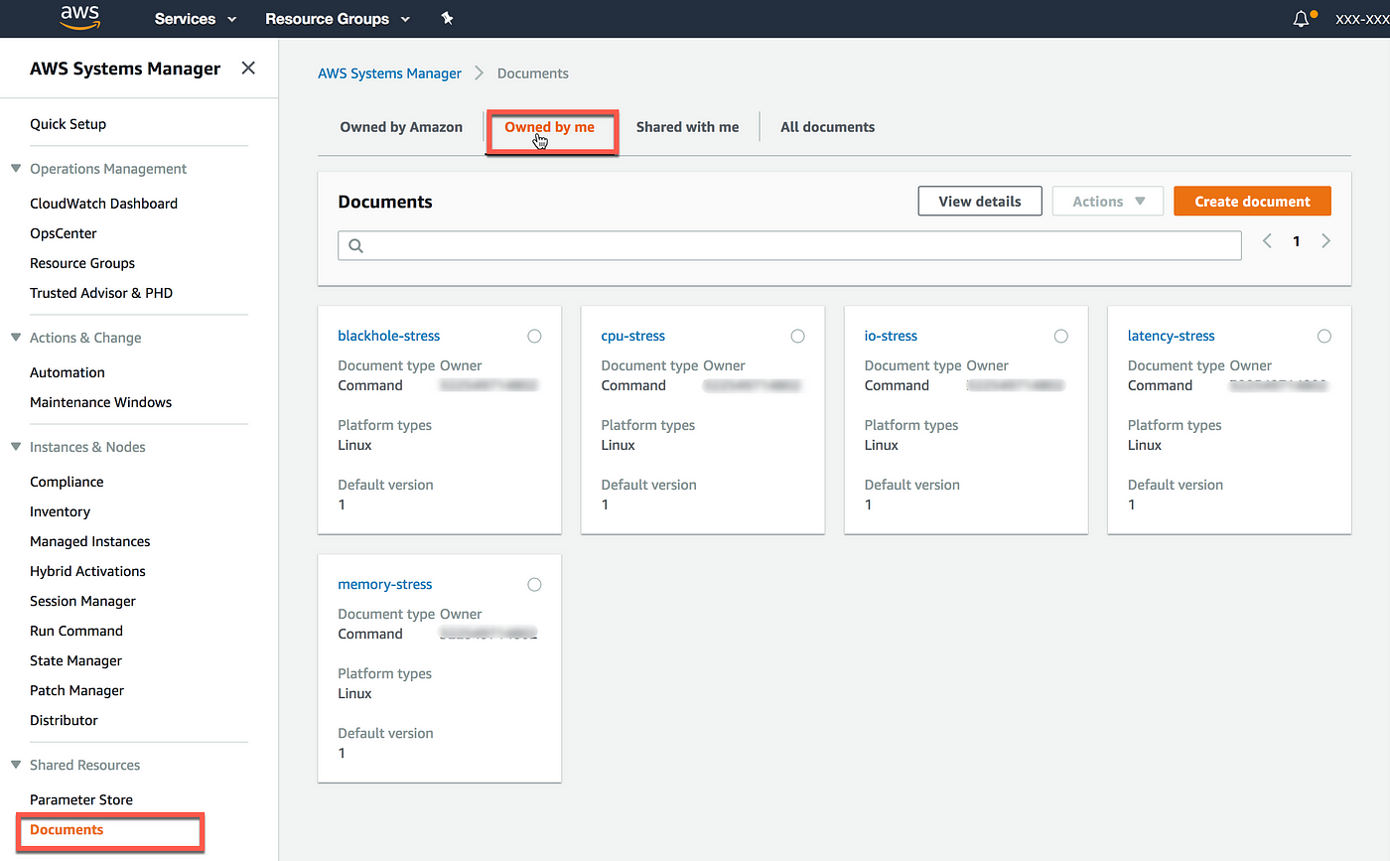Switch to All documents tab
The height and width of the screenshot is (861, 1390).
coord(827,127)
